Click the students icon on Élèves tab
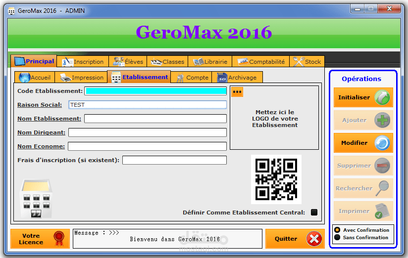 [x=118, y=62]
